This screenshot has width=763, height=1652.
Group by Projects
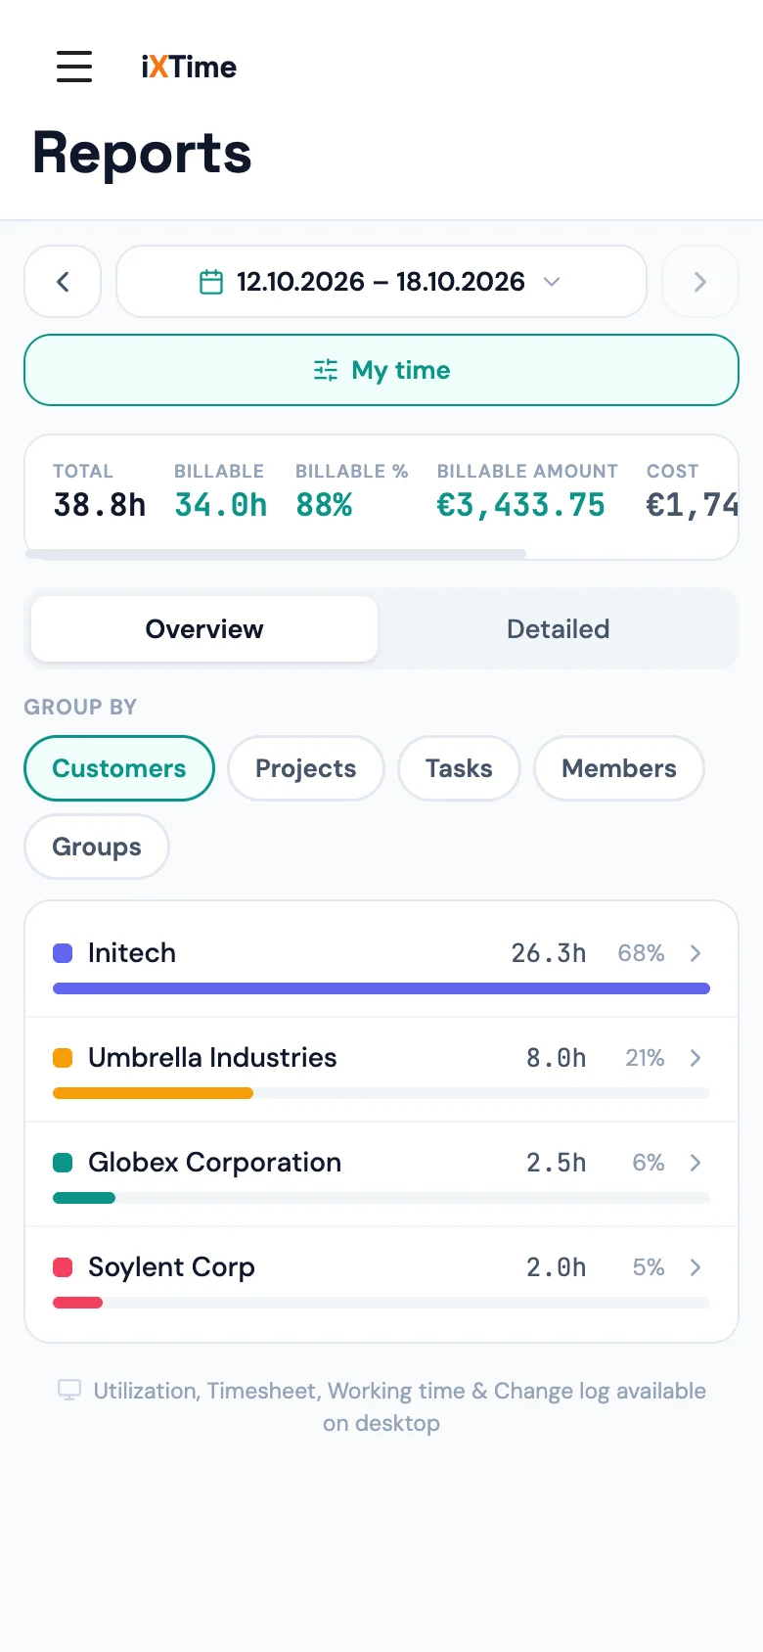(306, 768)
